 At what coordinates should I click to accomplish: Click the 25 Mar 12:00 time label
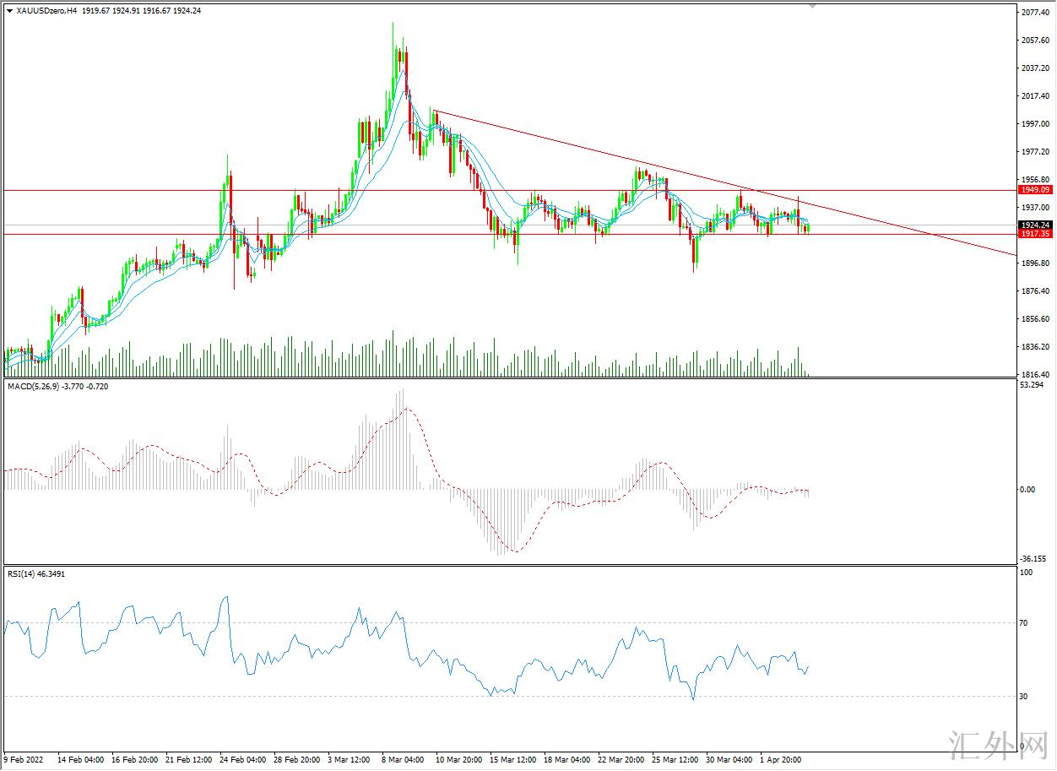tap(675, 760)
